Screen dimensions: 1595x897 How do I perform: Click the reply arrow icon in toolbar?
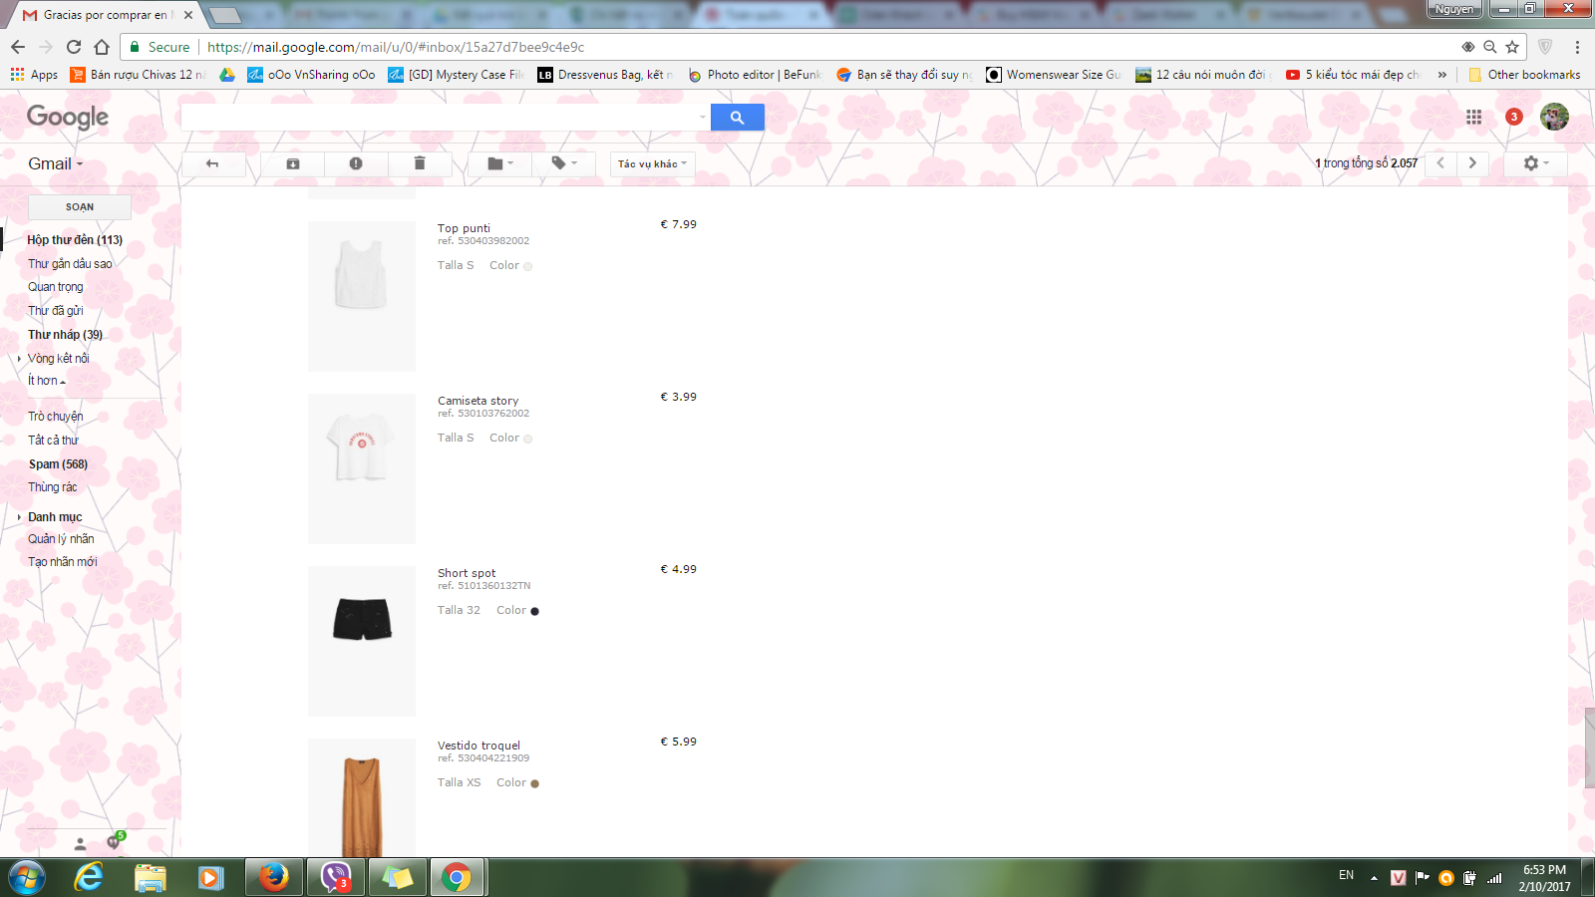212,163
